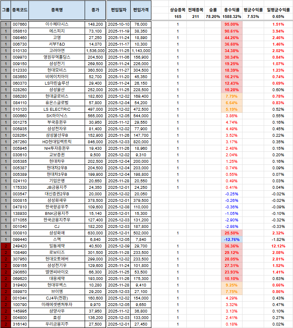Click the 종목코드 column header
Viewport: 293px width, 328px height.
coord(20,10)
